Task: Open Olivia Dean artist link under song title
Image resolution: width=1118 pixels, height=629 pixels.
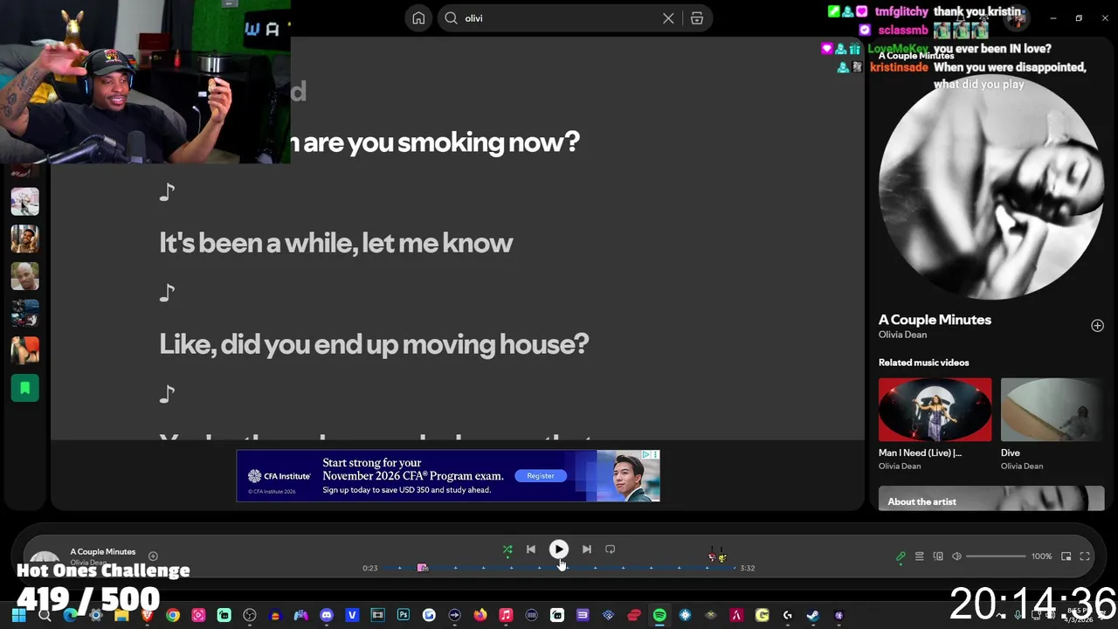Action: pyautogui.click(x=902, y=335)
